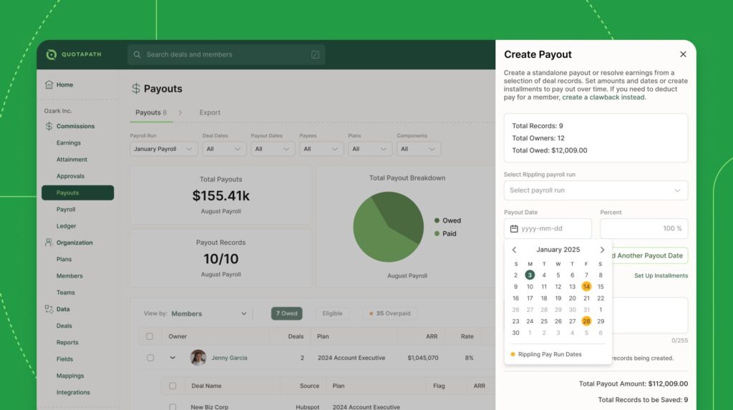733x410 pixels.
Task: Open Jenny Garcia's profile link
Action: point(229,358)
